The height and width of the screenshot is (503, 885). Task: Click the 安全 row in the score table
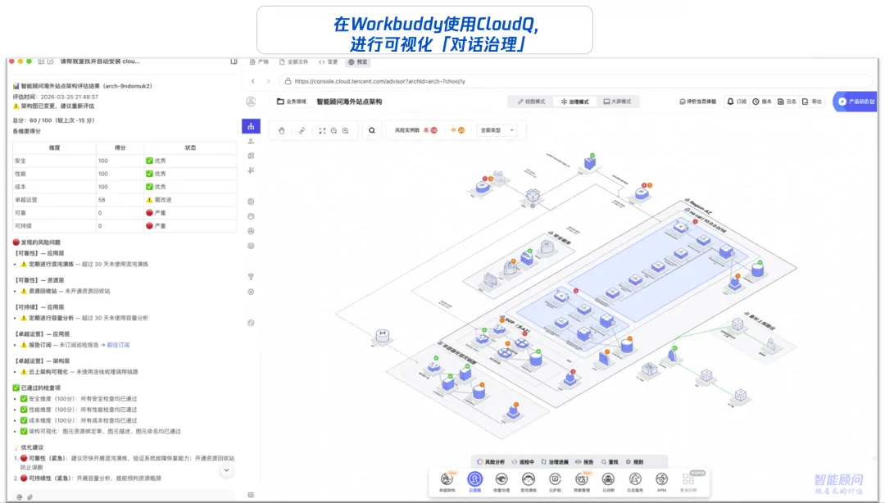point(125,161)
